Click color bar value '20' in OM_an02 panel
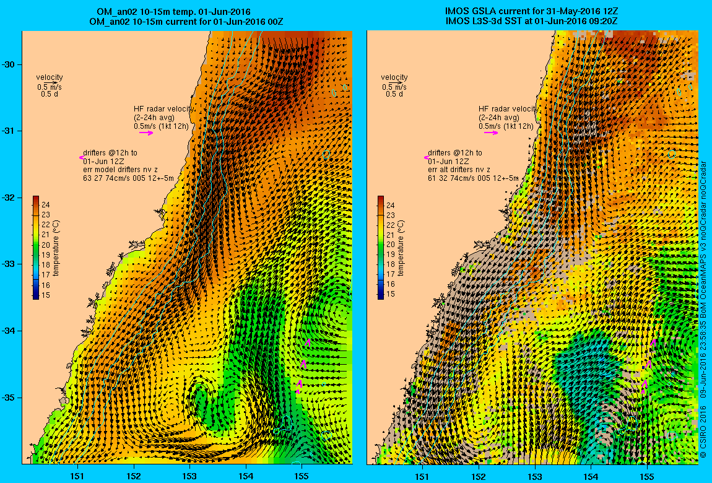Viewport: 712px width, 483px height. point(45,245)
